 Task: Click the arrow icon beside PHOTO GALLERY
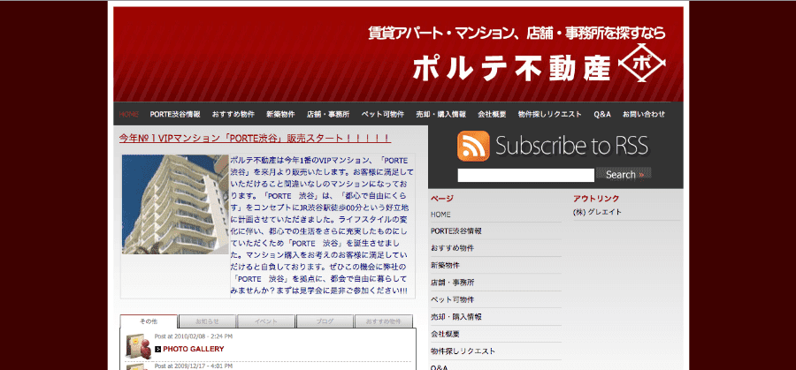point(158,349)
